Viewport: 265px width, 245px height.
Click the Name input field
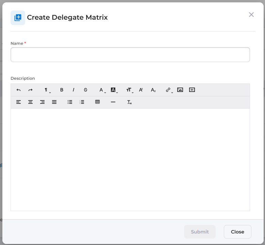[x=130, y=55]
